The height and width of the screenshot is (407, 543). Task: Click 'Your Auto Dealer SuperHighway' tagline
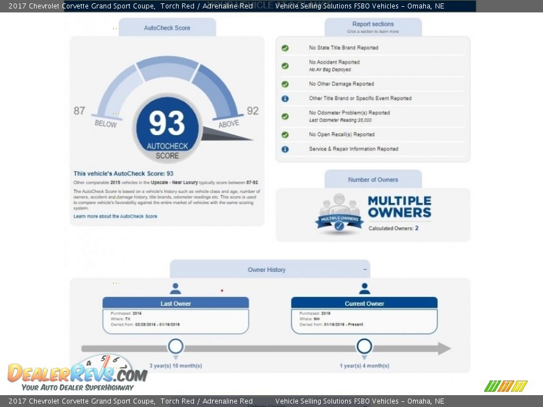(x=77, y=387)
